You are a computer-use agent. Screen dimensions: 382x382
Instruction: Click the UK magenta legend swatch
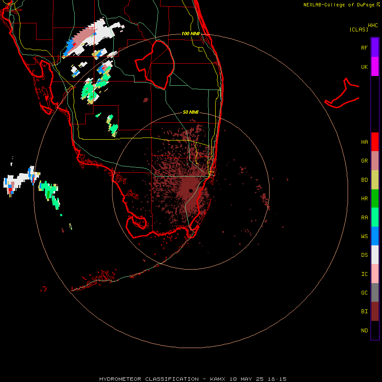pos(375,67)
